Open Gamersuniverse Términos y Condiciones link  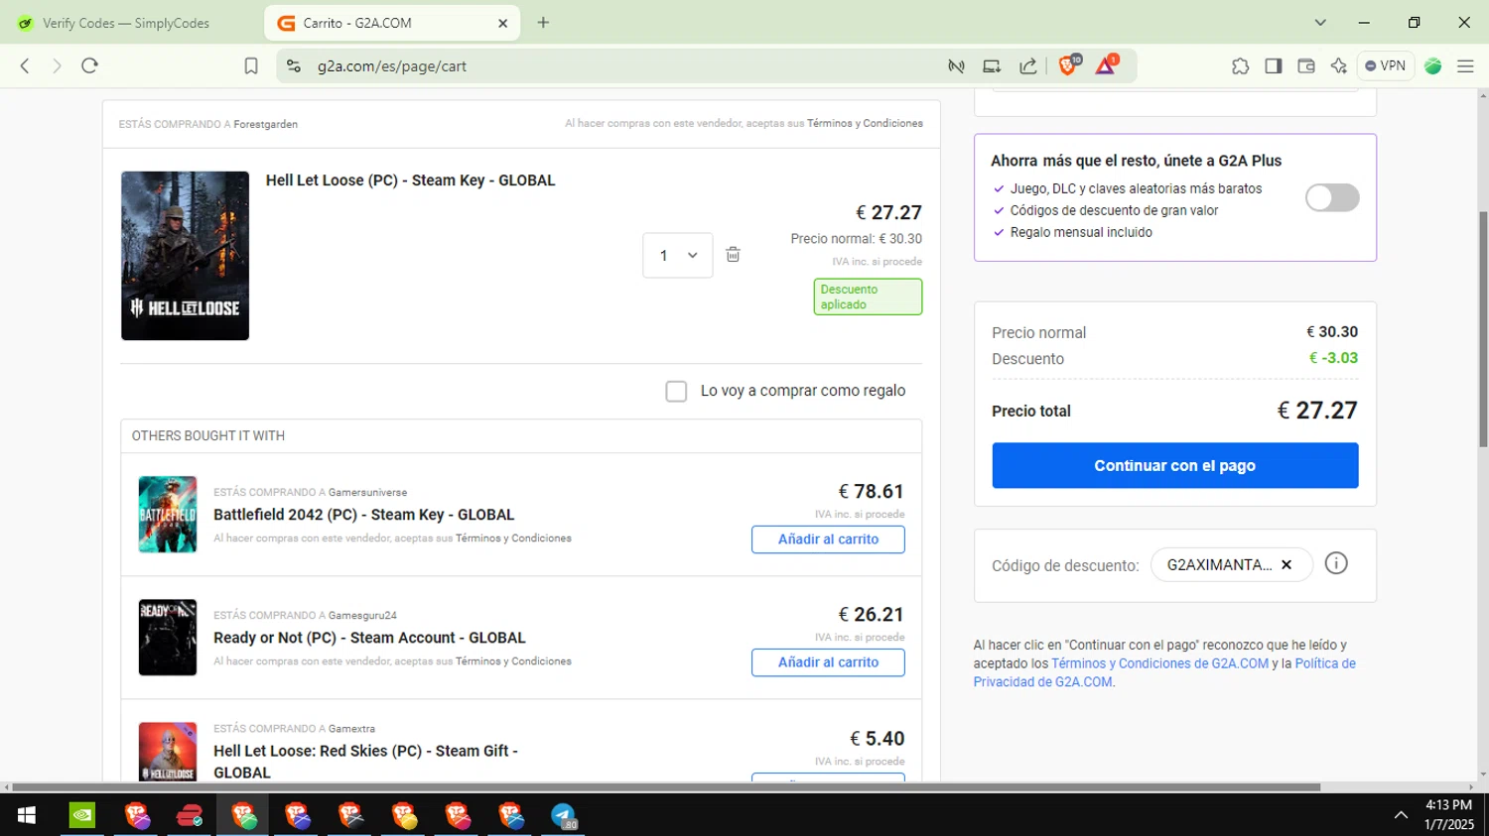(x=513, y=538)
